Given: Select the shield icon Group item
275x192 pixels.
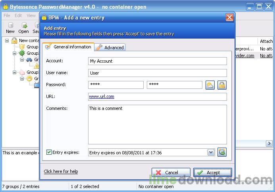Looking at the screenshot, I should pos(22,47).
